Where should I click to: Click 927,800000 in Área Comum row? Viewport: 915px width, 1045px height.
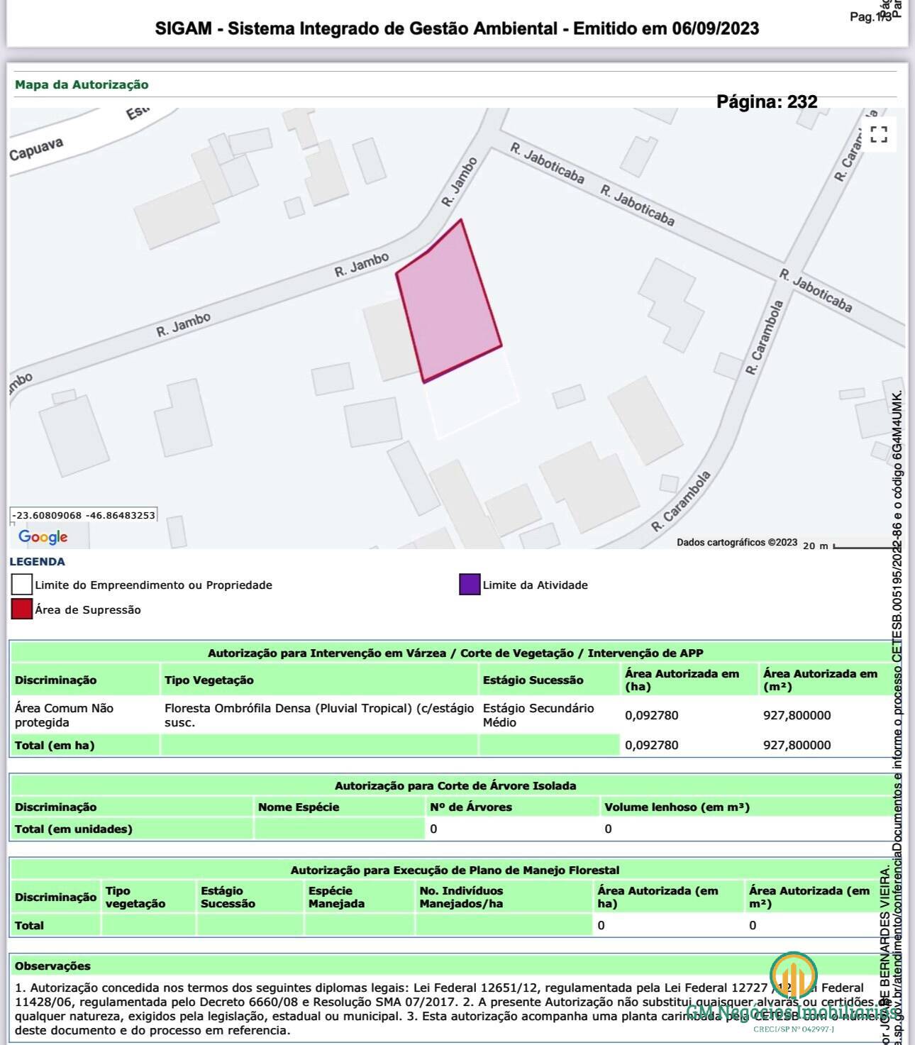click(x=797, y=715)
